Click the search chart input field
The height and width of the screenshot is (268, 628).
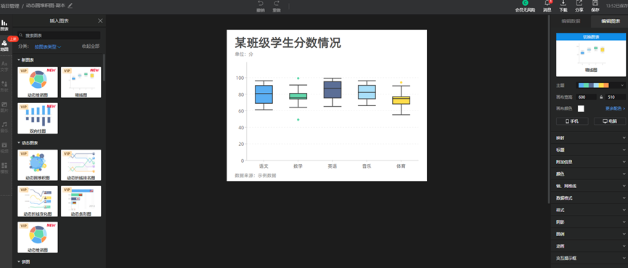coord(60,36)
